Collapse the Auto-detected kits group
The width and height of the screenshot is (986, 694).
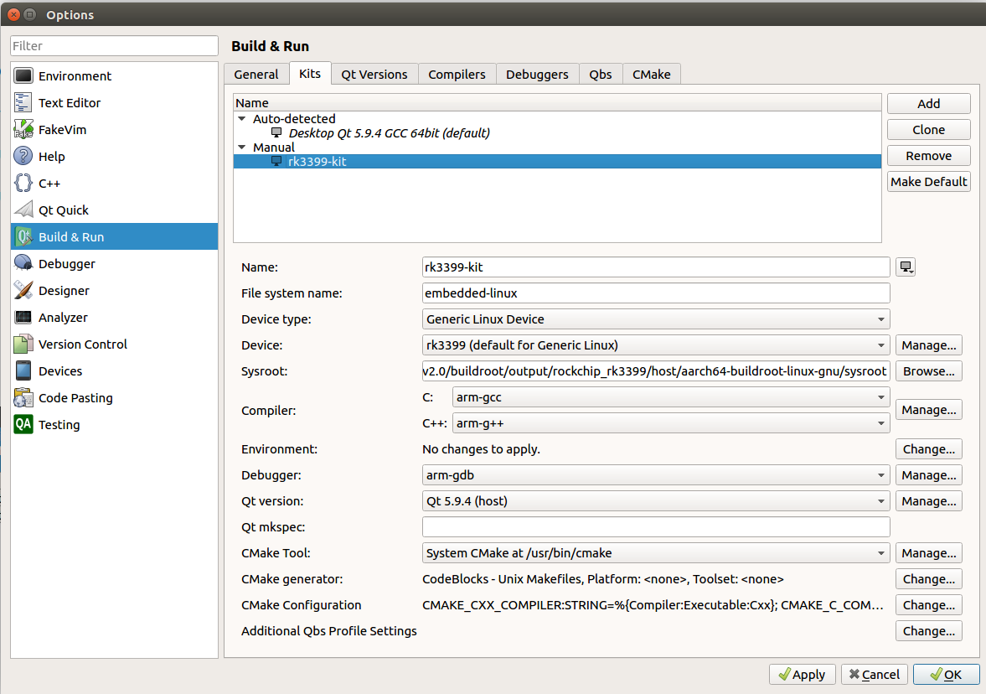(x=243, y=119)
